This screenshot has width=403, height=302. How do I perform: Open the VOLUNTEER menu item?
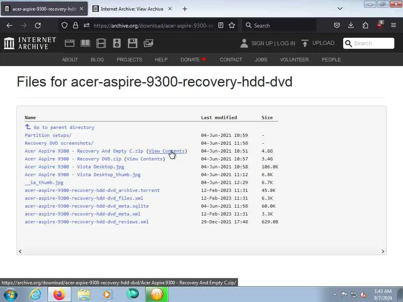pyautogui.click(x=294, y=60)
